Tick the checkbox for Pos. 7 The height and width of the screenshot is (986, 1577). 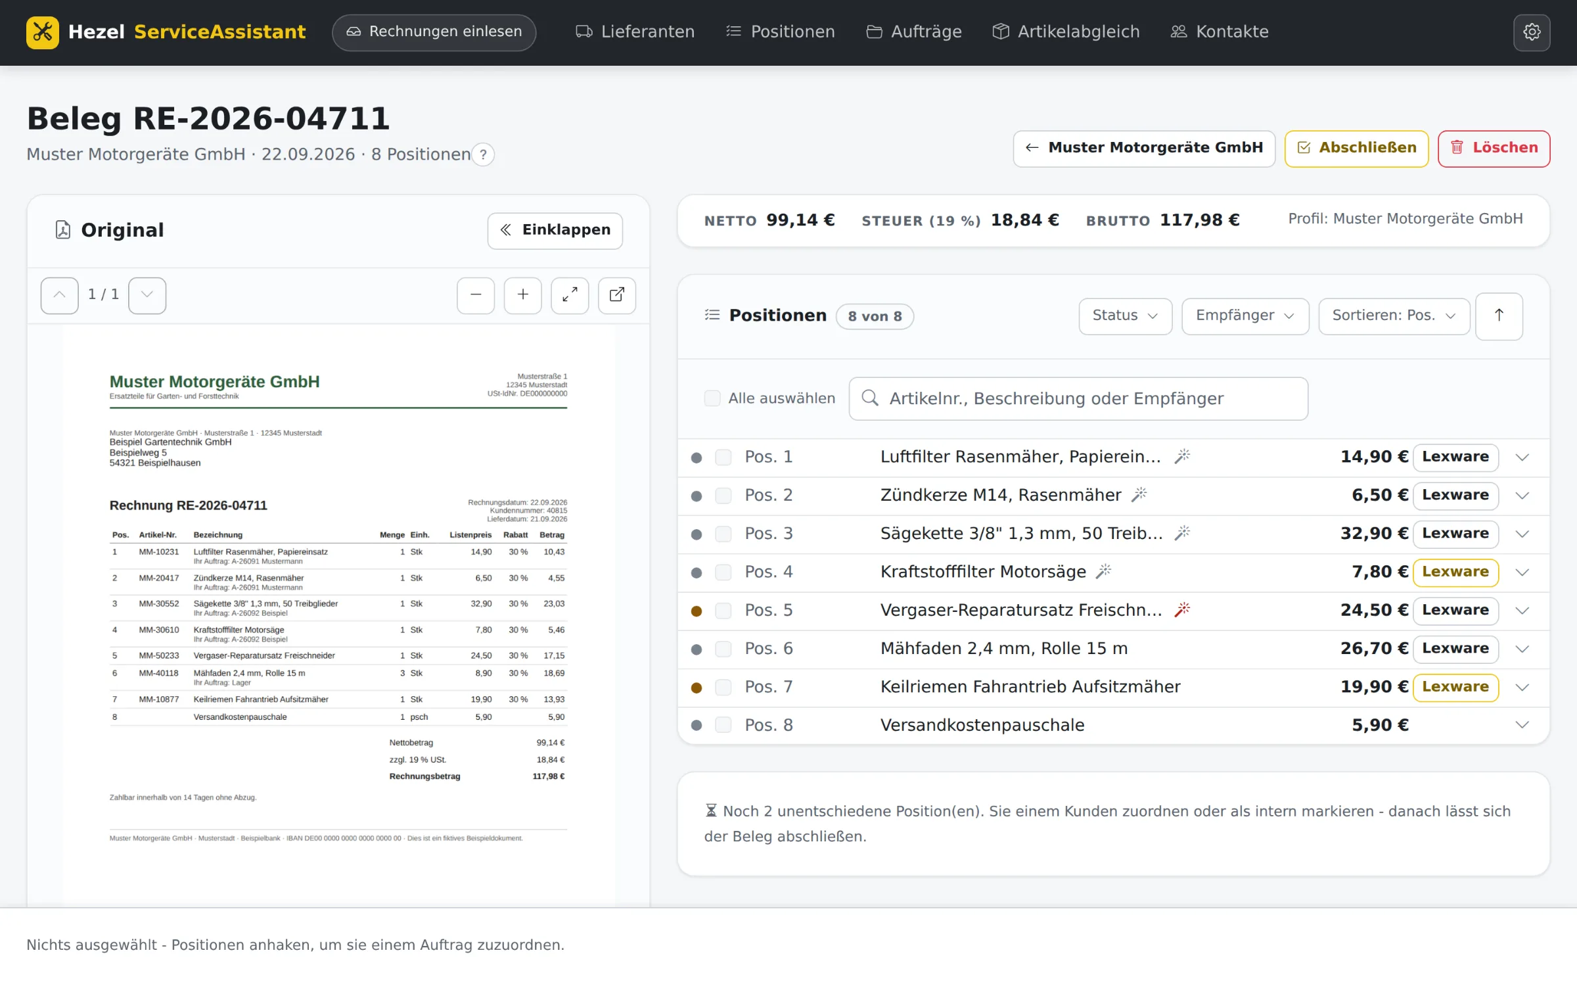723,688
